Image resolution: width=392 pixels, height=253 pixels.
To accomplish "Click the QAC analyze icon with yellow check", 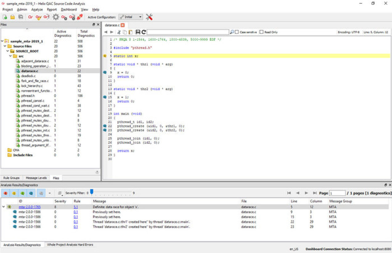I will point(38,17).
